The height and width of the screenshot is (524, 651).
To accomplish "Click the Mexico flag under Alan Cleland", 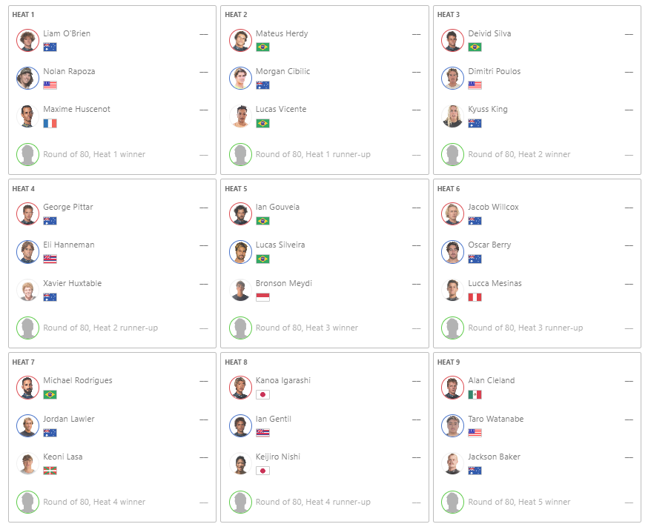I will point(475,394).
